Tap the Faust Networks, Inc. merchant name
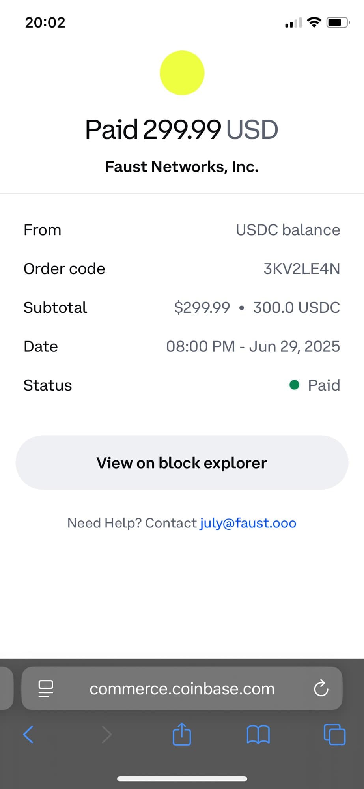Screen dimensions: 364x789 tap(182, 167)
